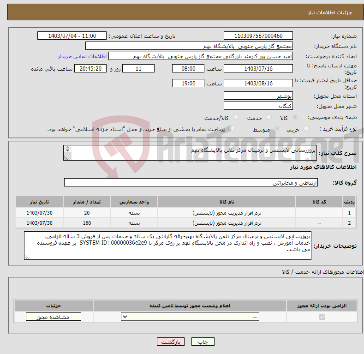Viewport: 364px width, 354px height.
Task: Toggle the treasury bonds payment checkbox
Action: (x=231, y=128)
